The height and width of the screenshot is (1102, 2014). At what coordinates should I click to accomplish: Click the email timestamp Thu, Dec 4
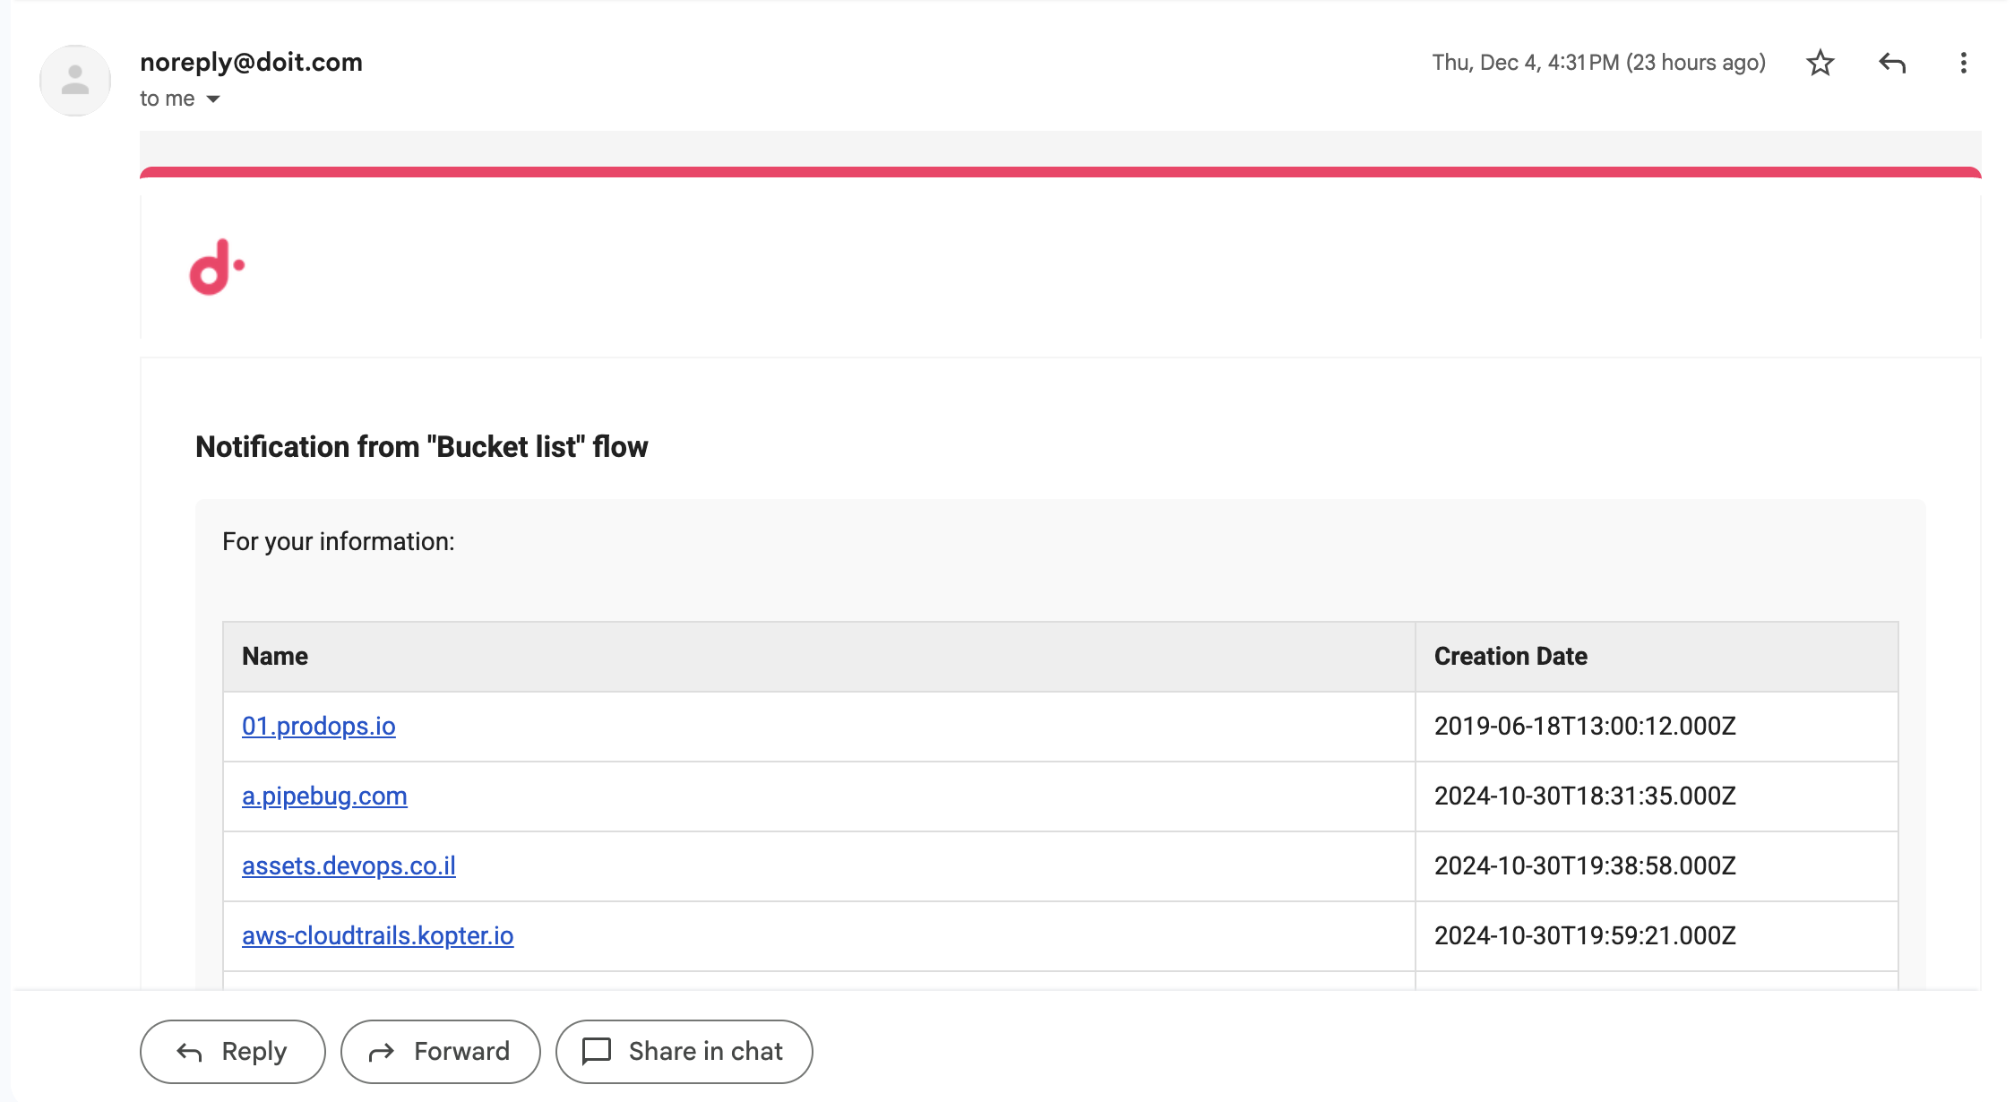coord(1597,63)
